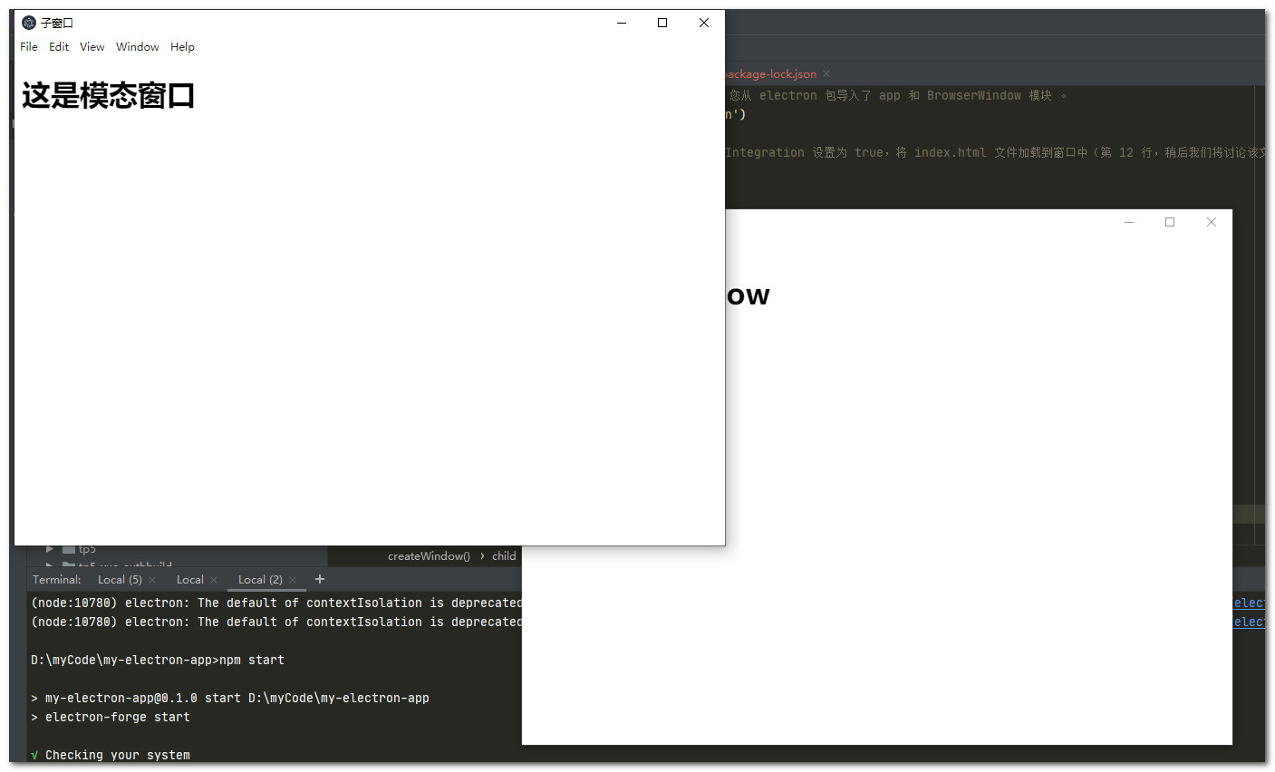Click the second electron hyperlink in terminal output
Viewport: 1275px width, 772px height.
click(1251, 622)
